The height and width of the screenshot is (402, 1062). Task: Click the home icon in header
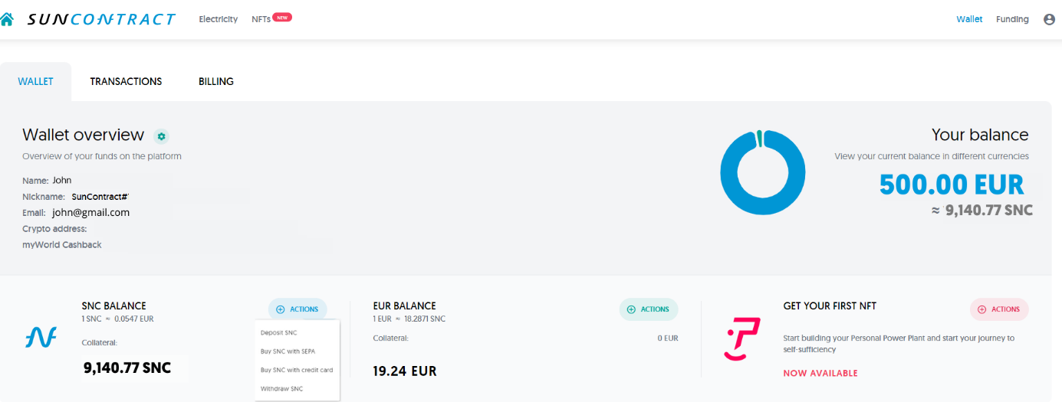click(7, 19)
